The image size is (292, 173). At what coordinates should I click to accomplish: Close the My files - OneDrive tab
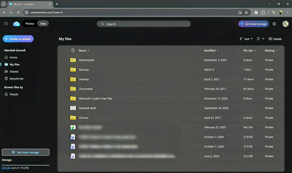50,4
